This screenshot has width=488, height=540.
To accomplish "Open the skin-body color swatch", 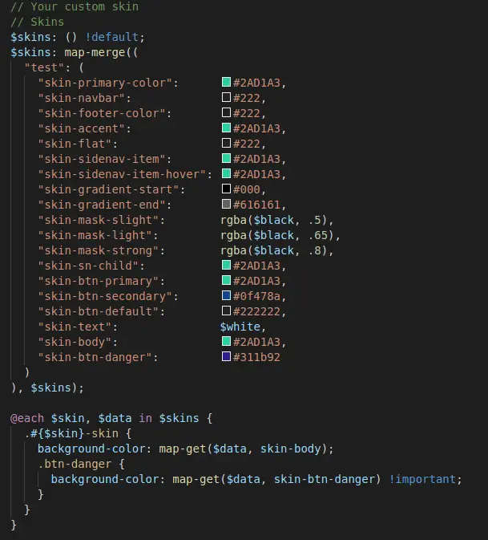I will pyautogui.click(x=226, y=341).
